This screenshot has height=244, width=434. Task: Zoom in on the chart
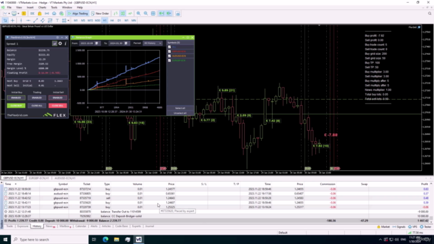click(138, 14)
